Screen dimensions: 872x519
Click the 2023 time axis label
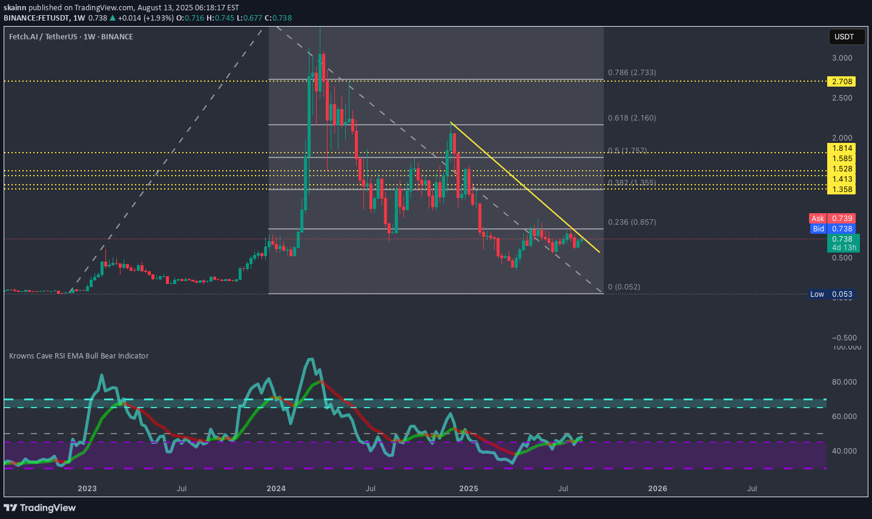87,489
